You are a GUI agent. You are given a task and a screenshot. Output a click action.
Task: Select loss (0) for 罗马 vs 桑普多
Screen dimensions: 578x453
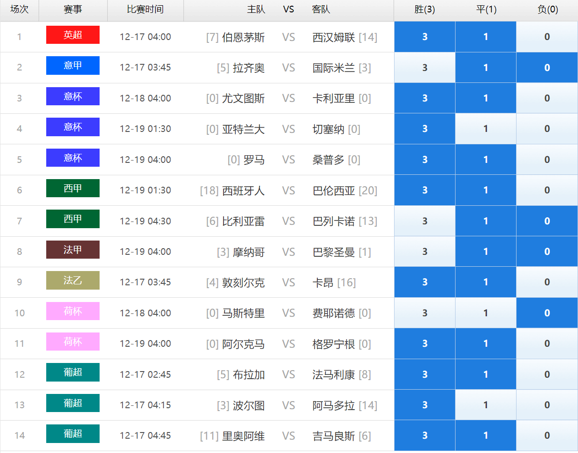pos(547,160)
